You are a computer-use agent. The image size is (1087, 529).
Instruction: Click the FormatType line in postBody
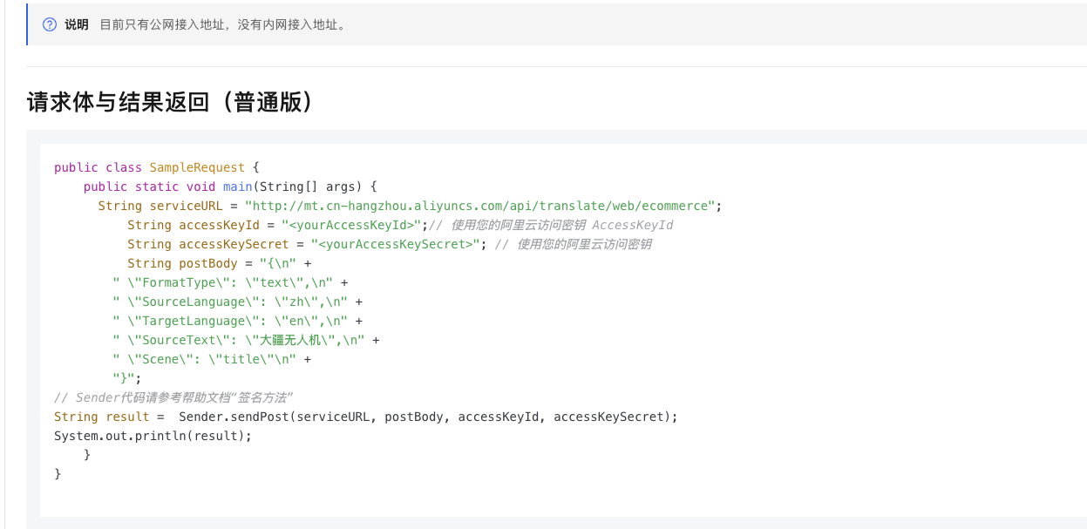click(229, 282)
